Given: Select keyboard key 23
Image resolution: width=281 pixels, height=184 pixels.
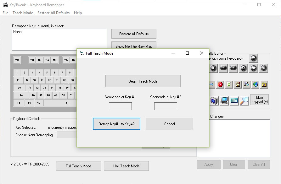Looking at the screenshot, I should (x=72, y=80).
